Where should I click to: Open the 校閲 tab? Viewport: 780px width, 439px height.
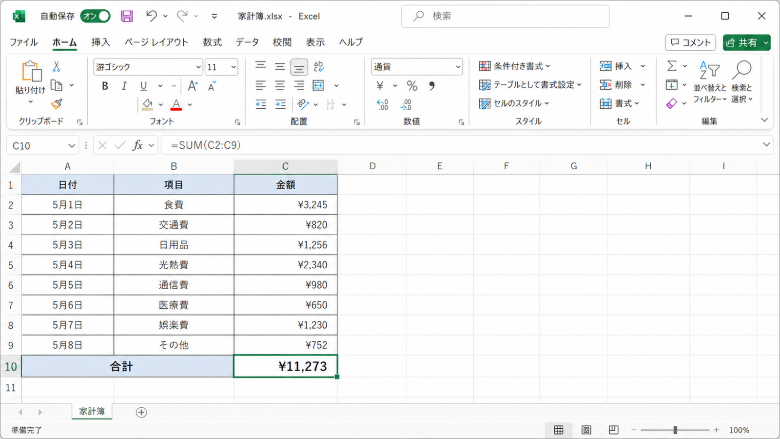pos(282,42)
